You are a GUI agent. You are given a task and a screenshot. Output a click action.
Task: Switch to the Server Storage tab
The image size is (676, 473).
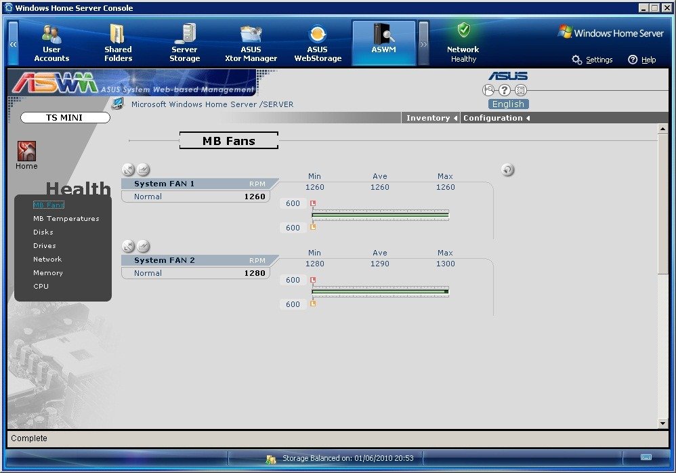tap(184, 43)
